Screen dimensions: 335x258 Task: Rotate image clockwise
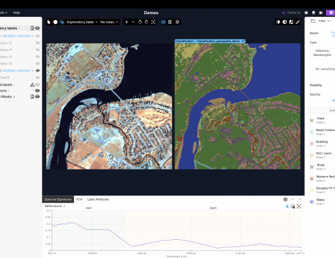(146, 22)
